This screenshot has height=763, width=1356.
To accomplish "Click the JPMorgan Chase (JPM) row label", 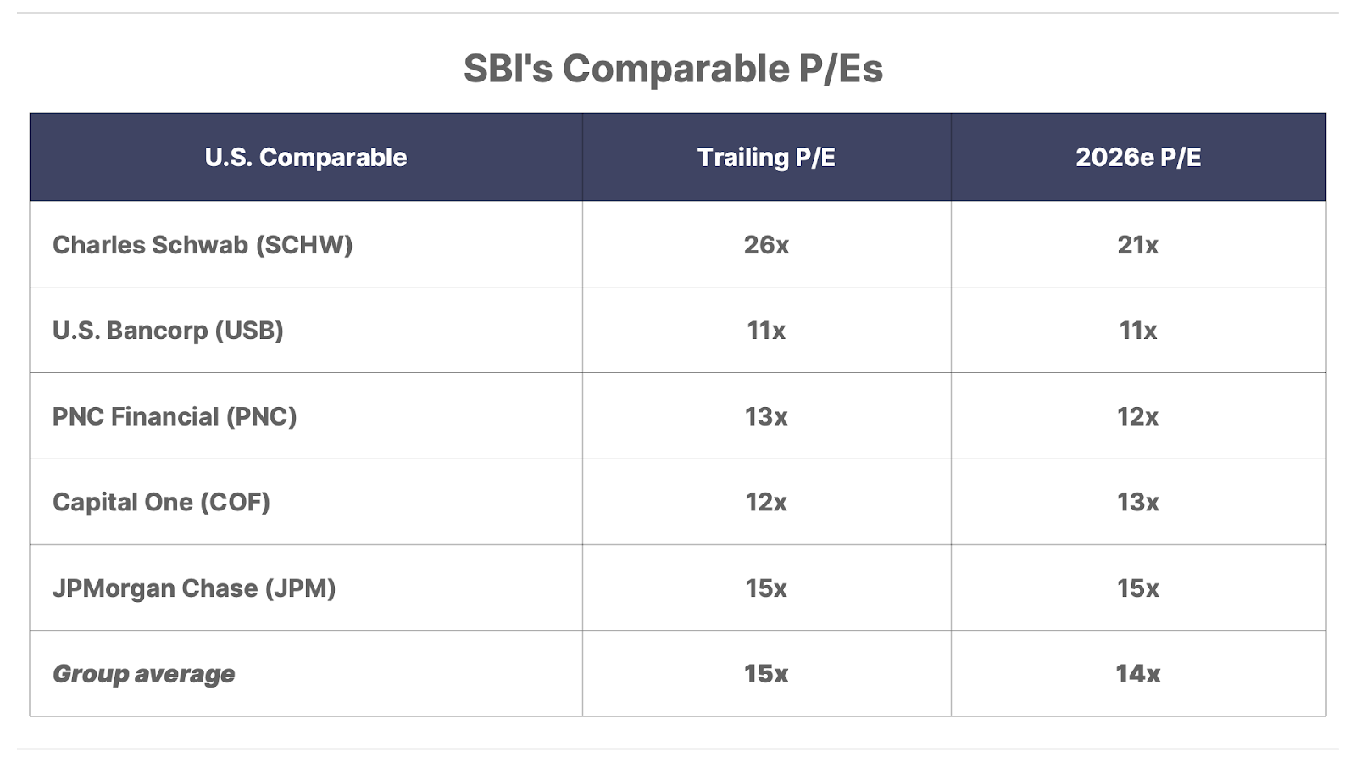I will point(194,588).
